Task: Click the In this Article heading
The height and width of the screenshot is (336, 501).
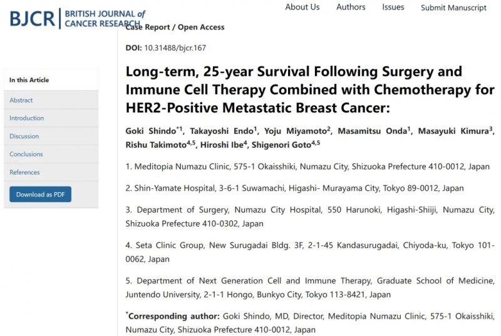Action: tap(29, 80)
